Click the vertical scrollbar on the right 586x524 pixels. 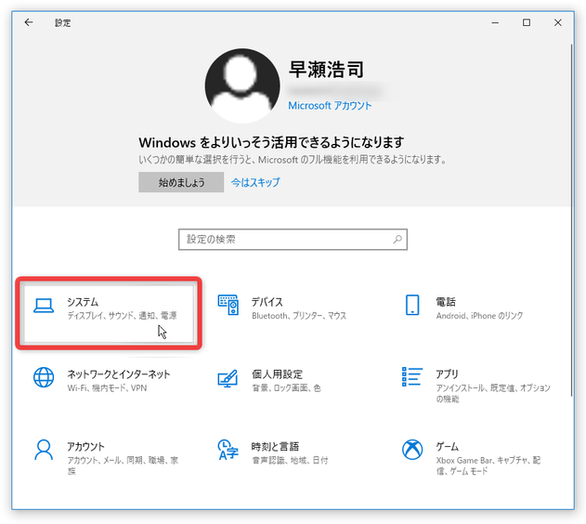pos(571,220)
